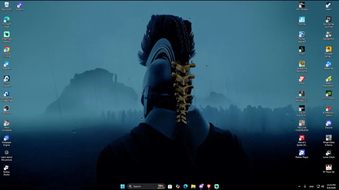The image size is (339, 190).
Task: Select the Attack SharkX6 mouse shortcut
Action: [329, 82]
